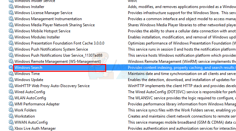Click gear icon for Windows Management Instrumentation
Screen dimensions: 236x131
[x=11, y=19]
